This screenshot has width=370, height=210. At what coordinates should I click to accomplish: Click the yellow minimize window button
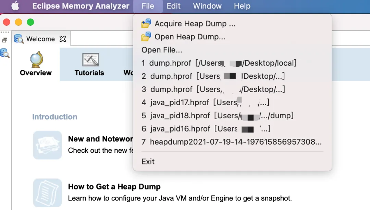click(x=18, y=22)
